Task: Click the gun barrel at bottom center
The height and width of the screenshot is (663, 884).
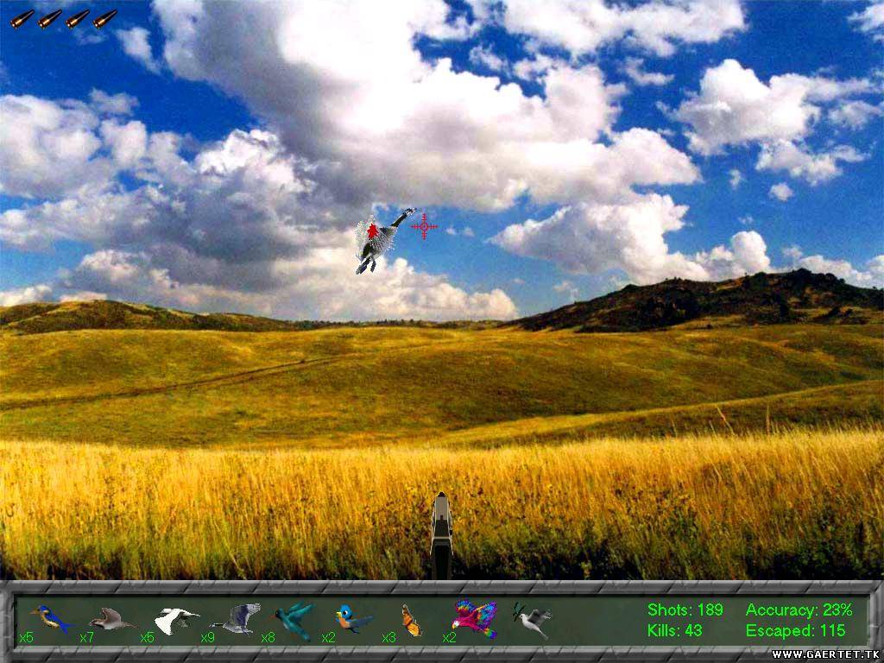Action: click(441, 535)
